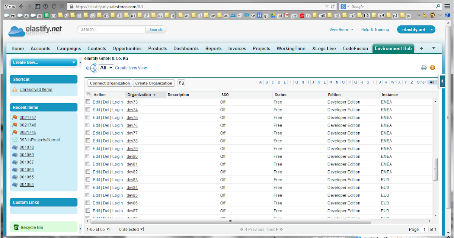Open the Opportunities tab
Viewport: 454px width, 238px height.
click(x=127, y=48)
